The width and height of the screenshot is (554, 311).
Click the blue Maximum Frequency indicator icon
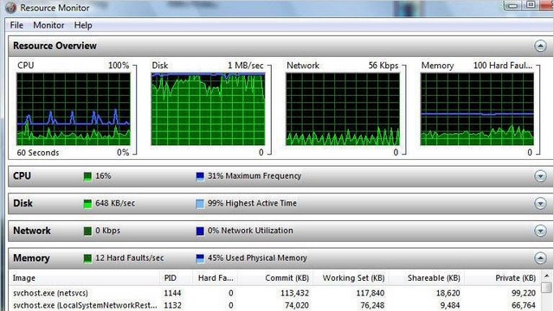(x=200, y=176)
